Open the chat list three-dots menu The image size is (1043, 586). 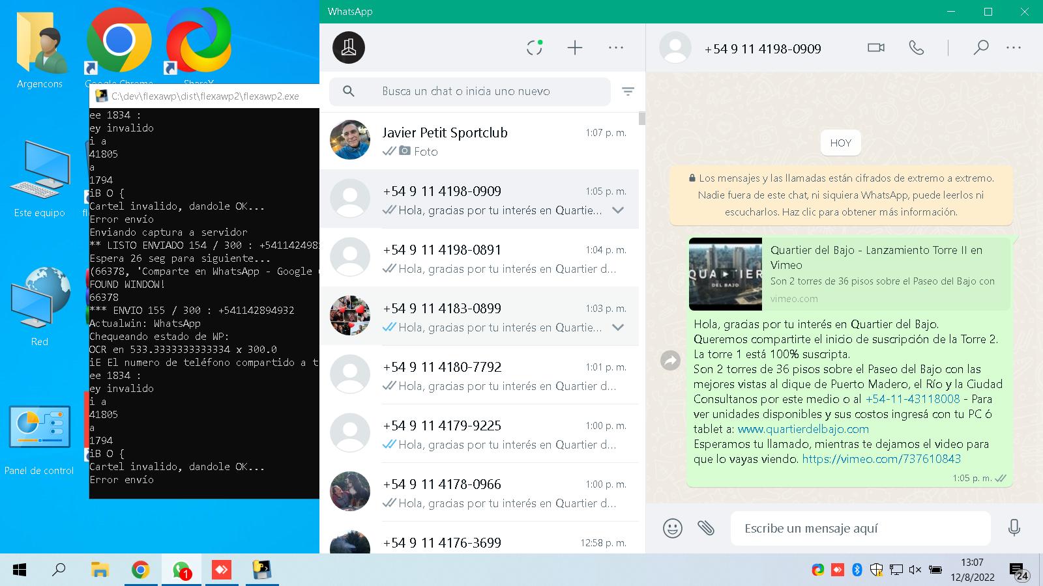[616, 48]
